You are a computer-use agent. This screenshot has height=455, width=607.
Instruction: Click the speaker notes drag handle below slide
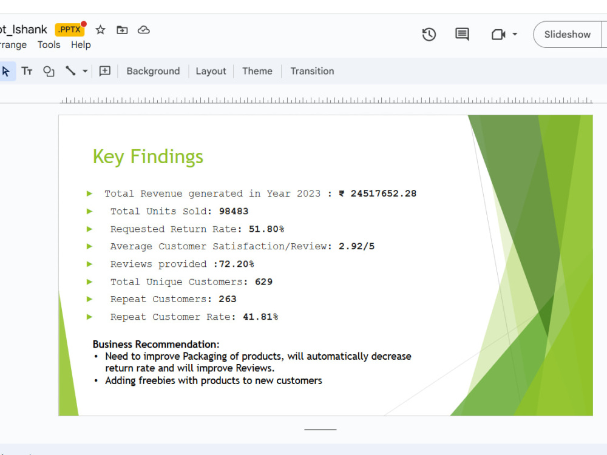coord(320,430)
